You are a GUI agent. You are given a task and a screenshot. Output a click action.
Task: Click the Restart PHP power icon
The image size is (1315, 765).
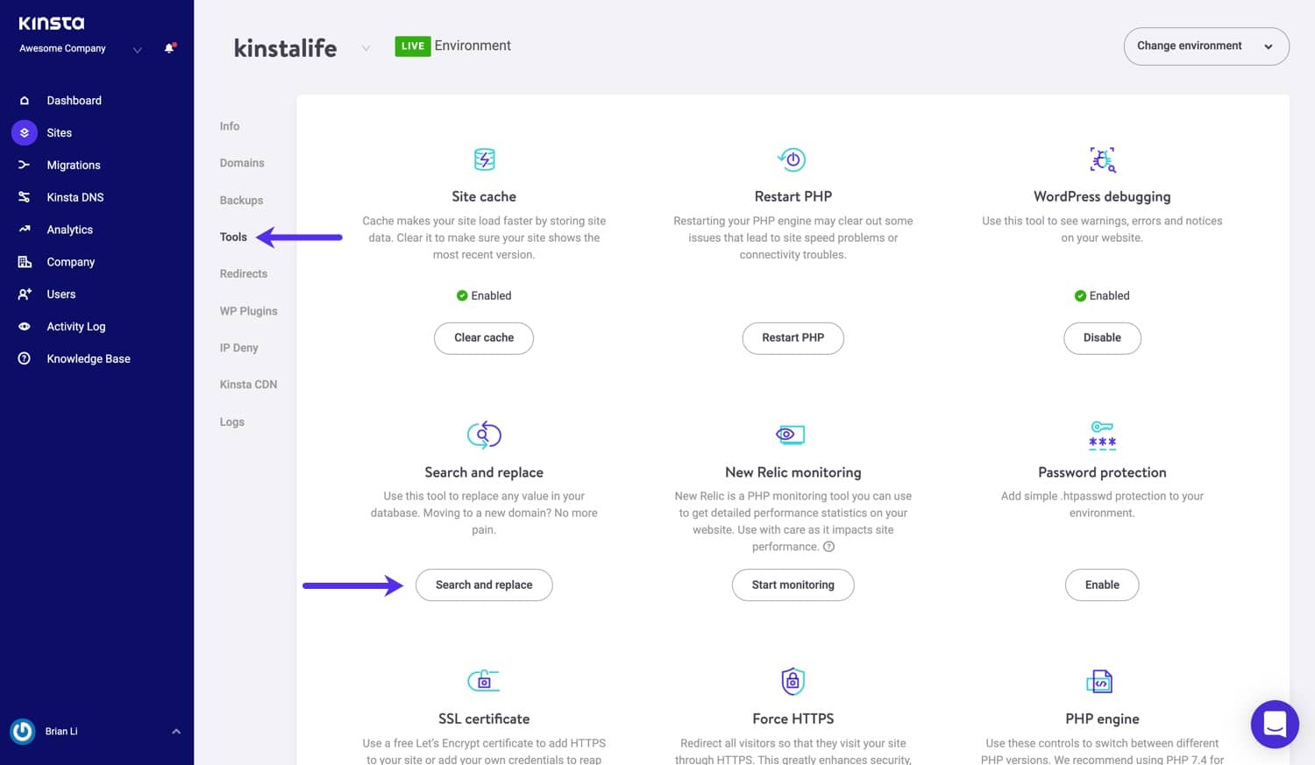(792, 159)
